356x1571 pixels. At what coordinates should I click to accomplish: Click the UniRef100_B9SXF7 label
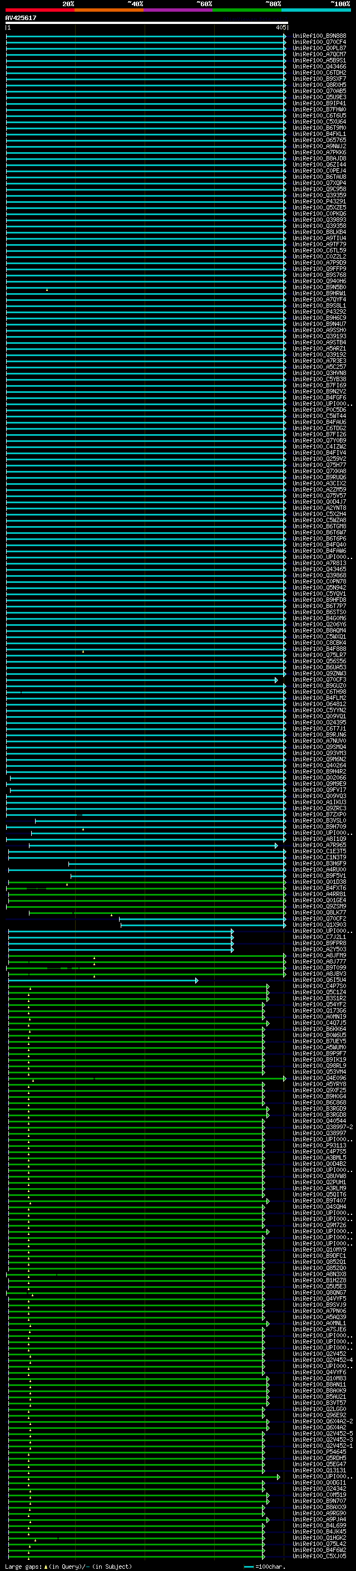tap(319, 79)
